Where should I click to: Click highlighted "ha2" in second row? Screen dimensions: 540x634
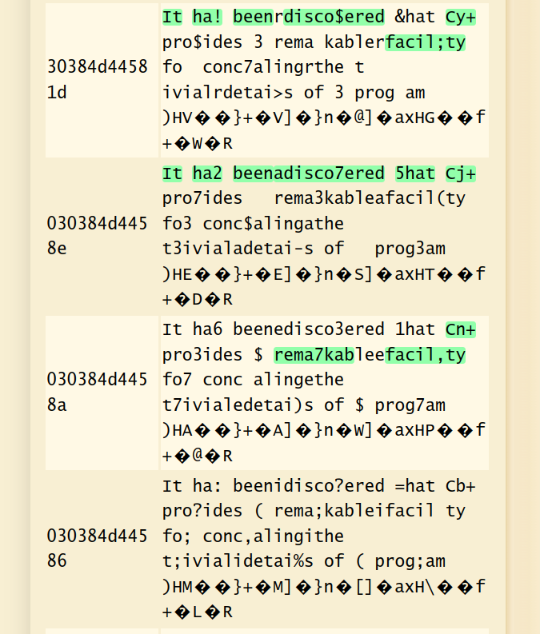tap(207, 173)
